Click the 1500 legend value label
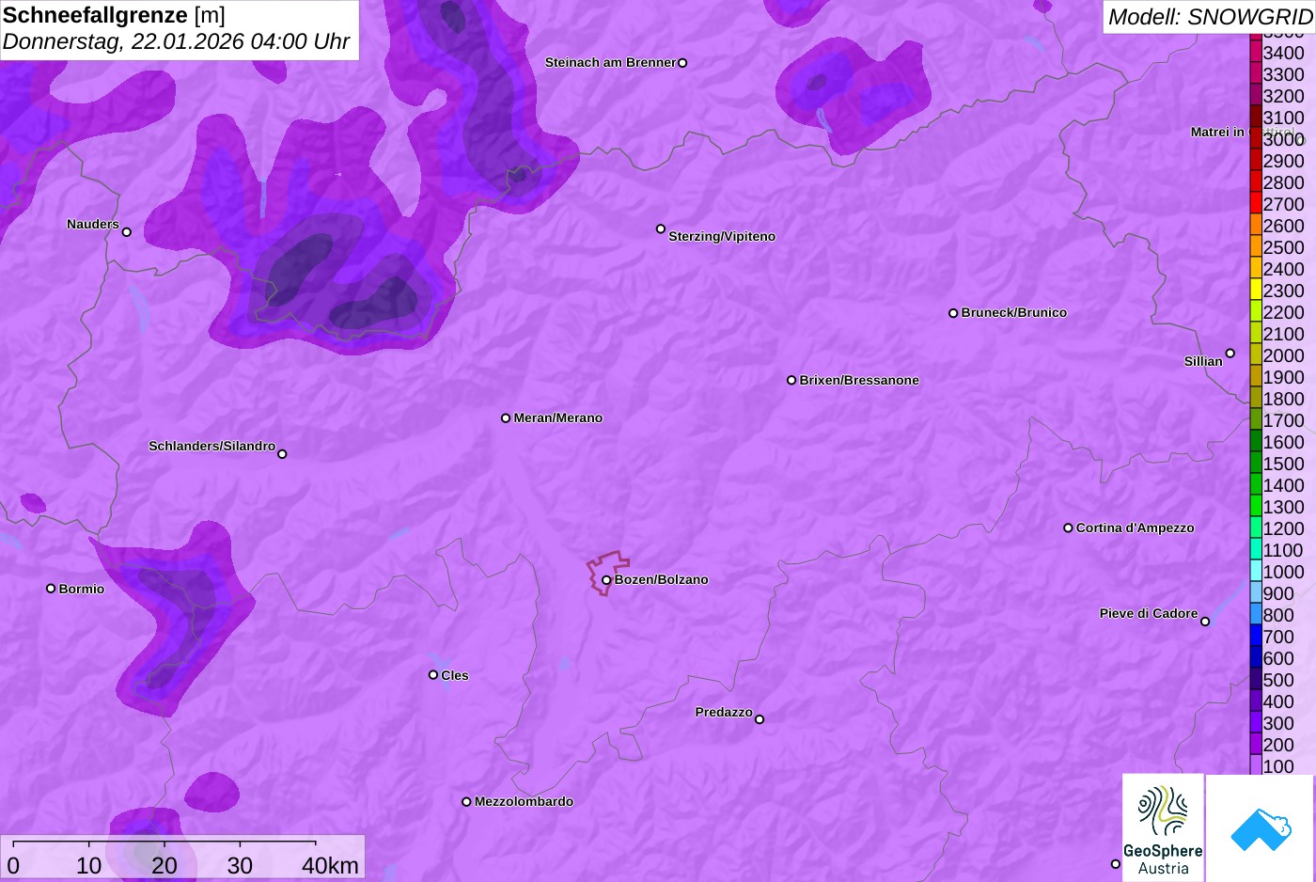Screen dimensions: 1316x882 1284,464
